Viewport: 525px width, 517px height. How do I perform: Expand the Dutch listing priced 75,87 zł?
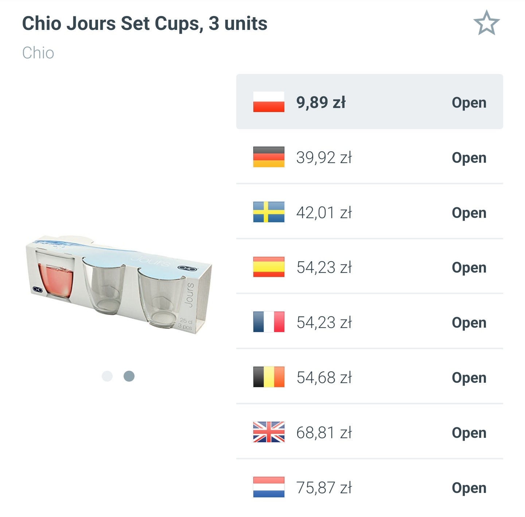coord(469,488)
